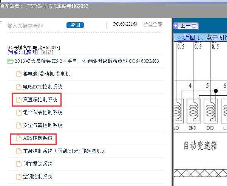Click the OD solenoid coil in the diagram
This screenshot has width=227, height=186.
click(211, 111)
